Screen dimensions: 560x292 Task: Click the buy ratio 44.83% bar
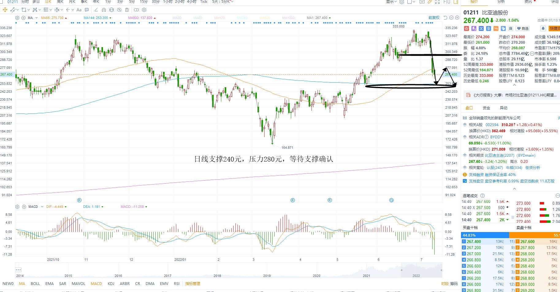[485, 235]
